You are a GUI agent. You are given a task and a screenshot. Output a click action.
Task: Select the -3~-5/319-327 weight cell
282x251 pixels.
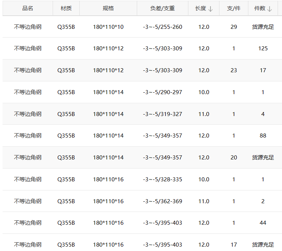162,114
